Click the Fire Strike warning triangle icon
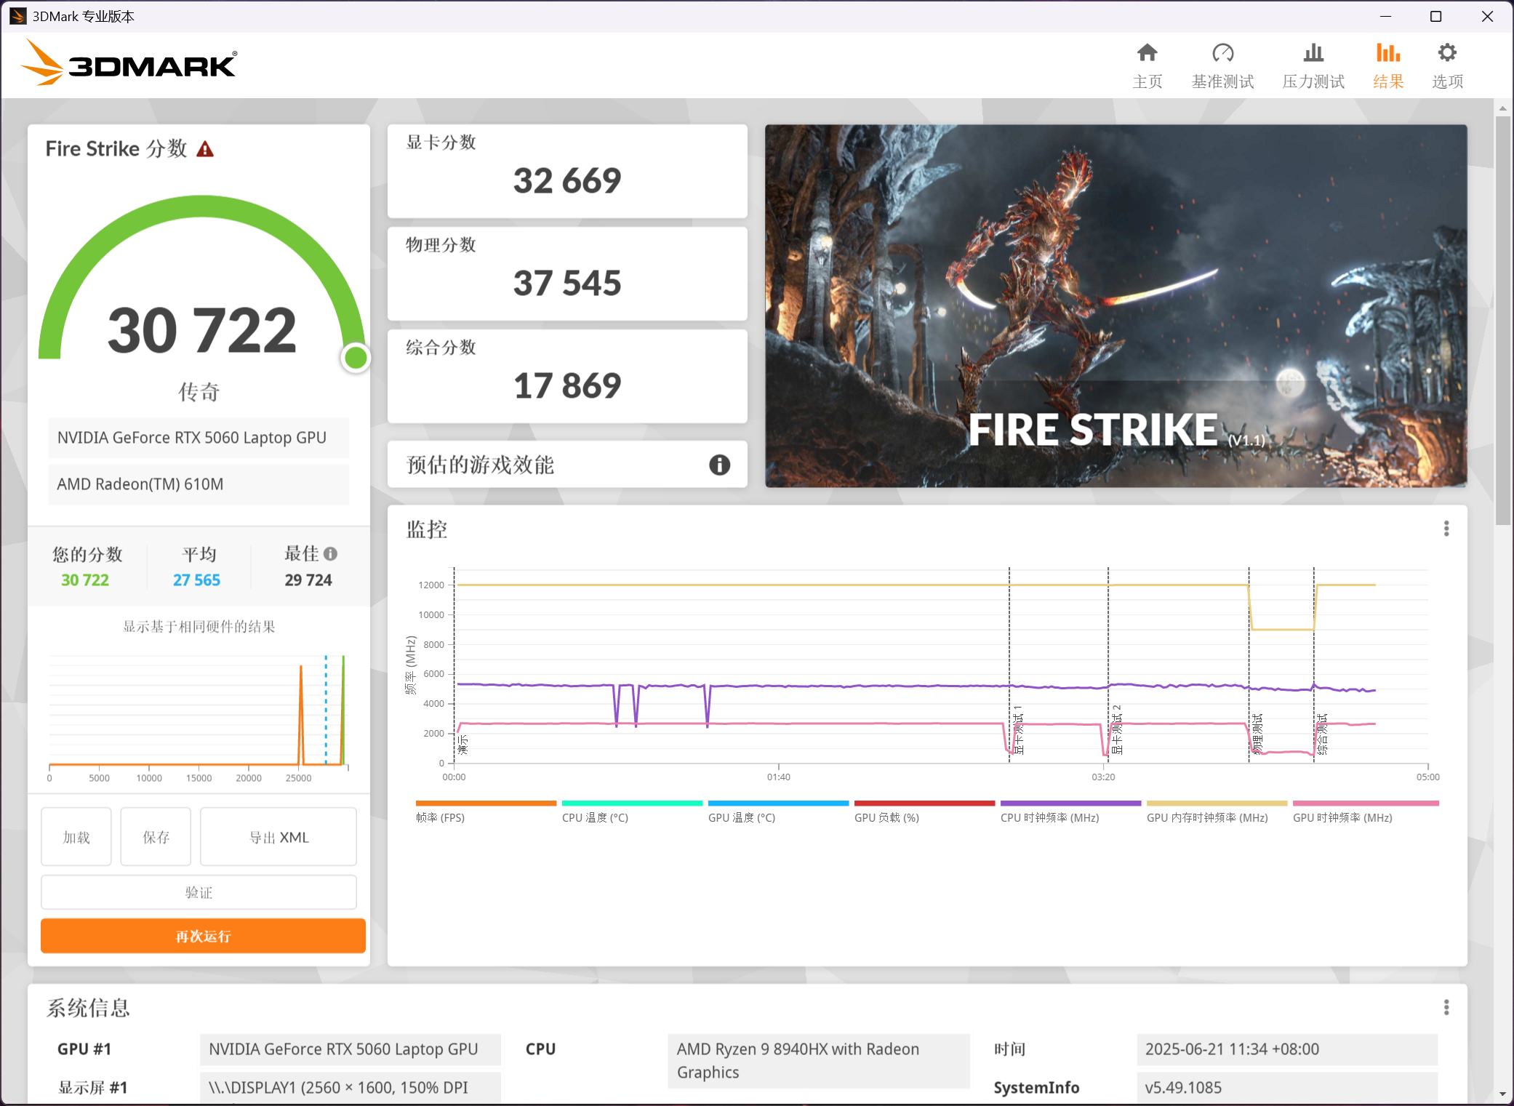Image resolution: width=1514 pixels, height=1106 pixels. tap(205, 150)
